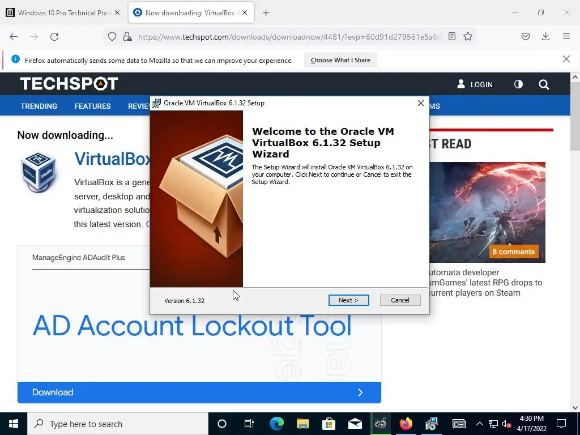Open Cortana circle icon on taskbar
This screenshot has height=435, width=580.
click(221, 424)
